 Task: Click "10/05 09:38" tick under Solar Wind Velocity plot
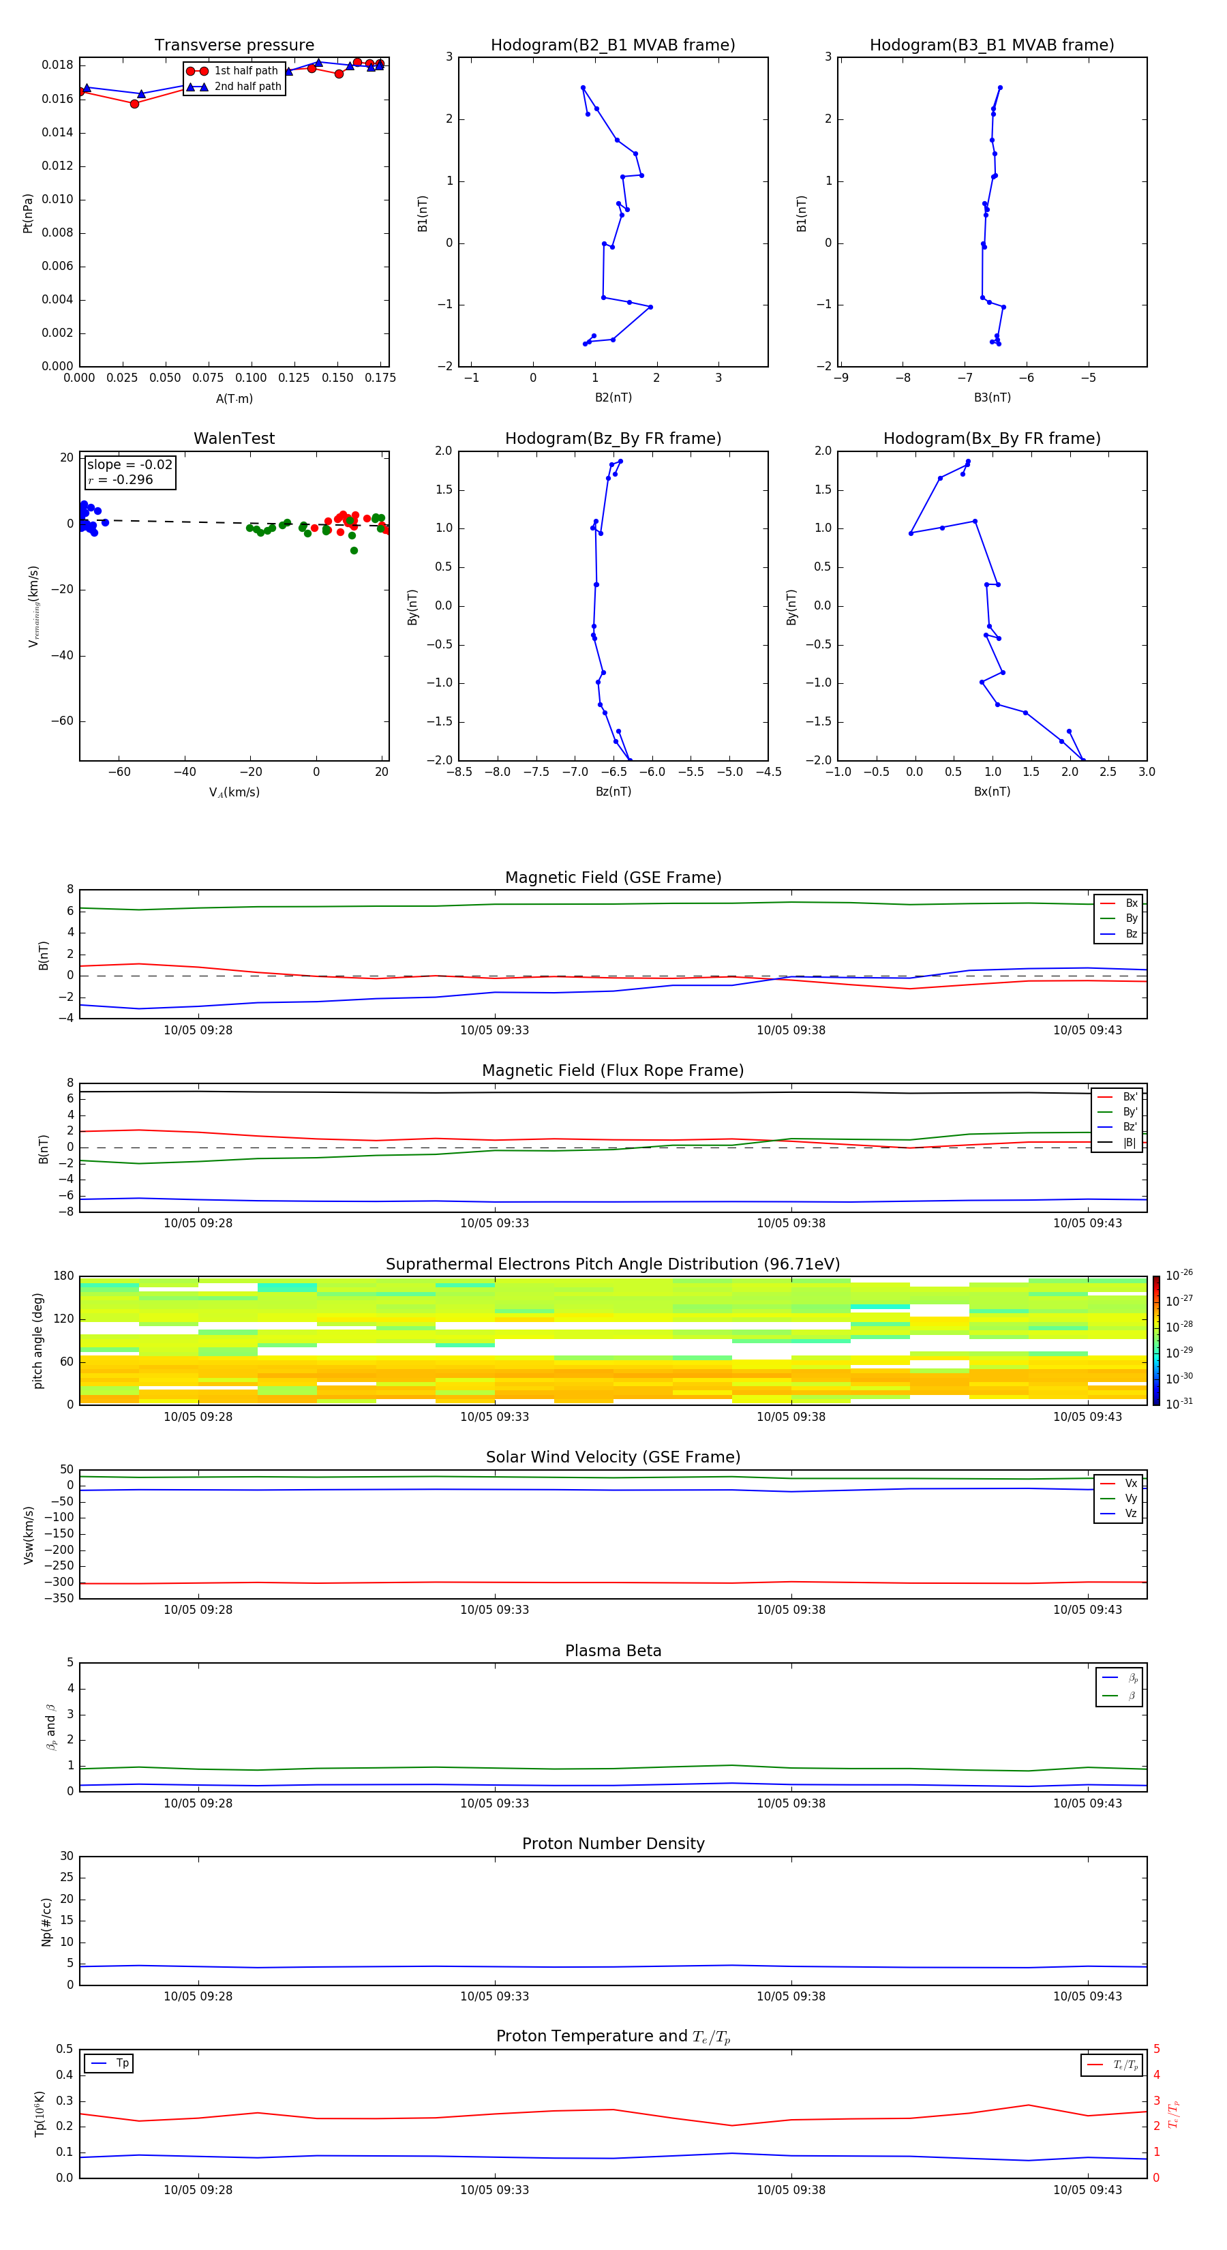[x=791, y=1610]
